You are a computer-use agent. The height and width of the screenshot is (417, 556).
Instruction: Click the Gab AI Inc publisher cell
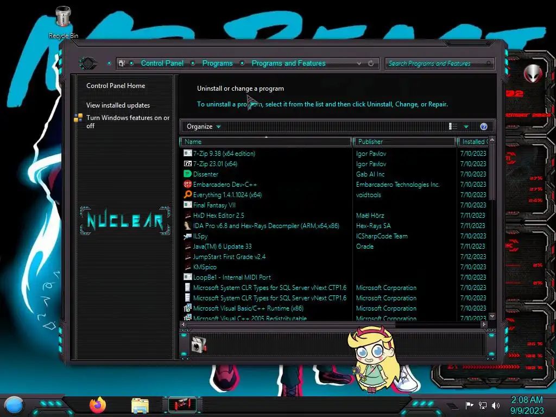tap(370, 174)
